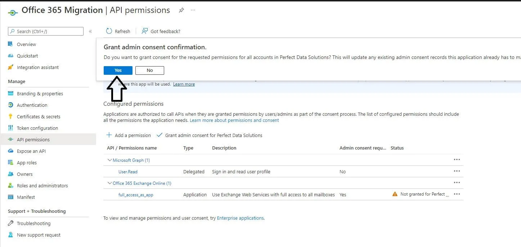Click the New support request icon

(x=10, y=235)
